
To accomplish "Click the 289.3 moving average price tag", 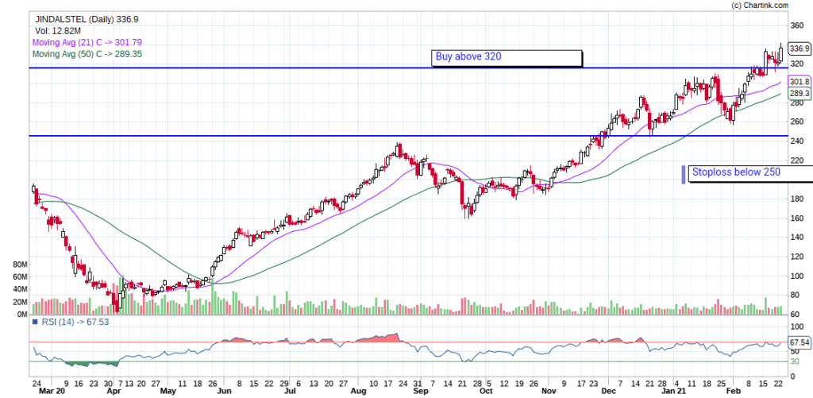I will click(799, 94).
